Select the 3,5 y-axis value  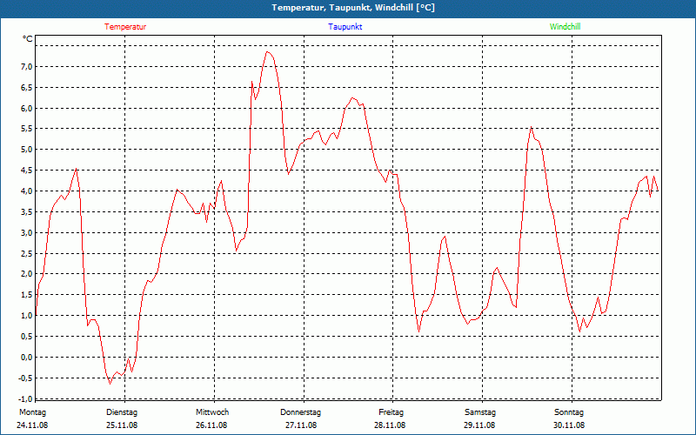pos(27,211)
